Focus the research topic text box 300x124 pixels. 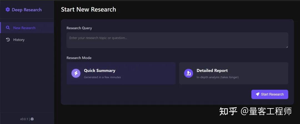[177, 40]
